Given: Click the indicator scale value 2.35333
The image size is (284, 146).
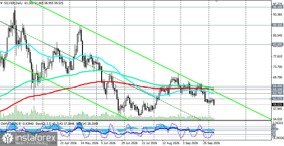Looking at the screenshot, I should 278,123.
